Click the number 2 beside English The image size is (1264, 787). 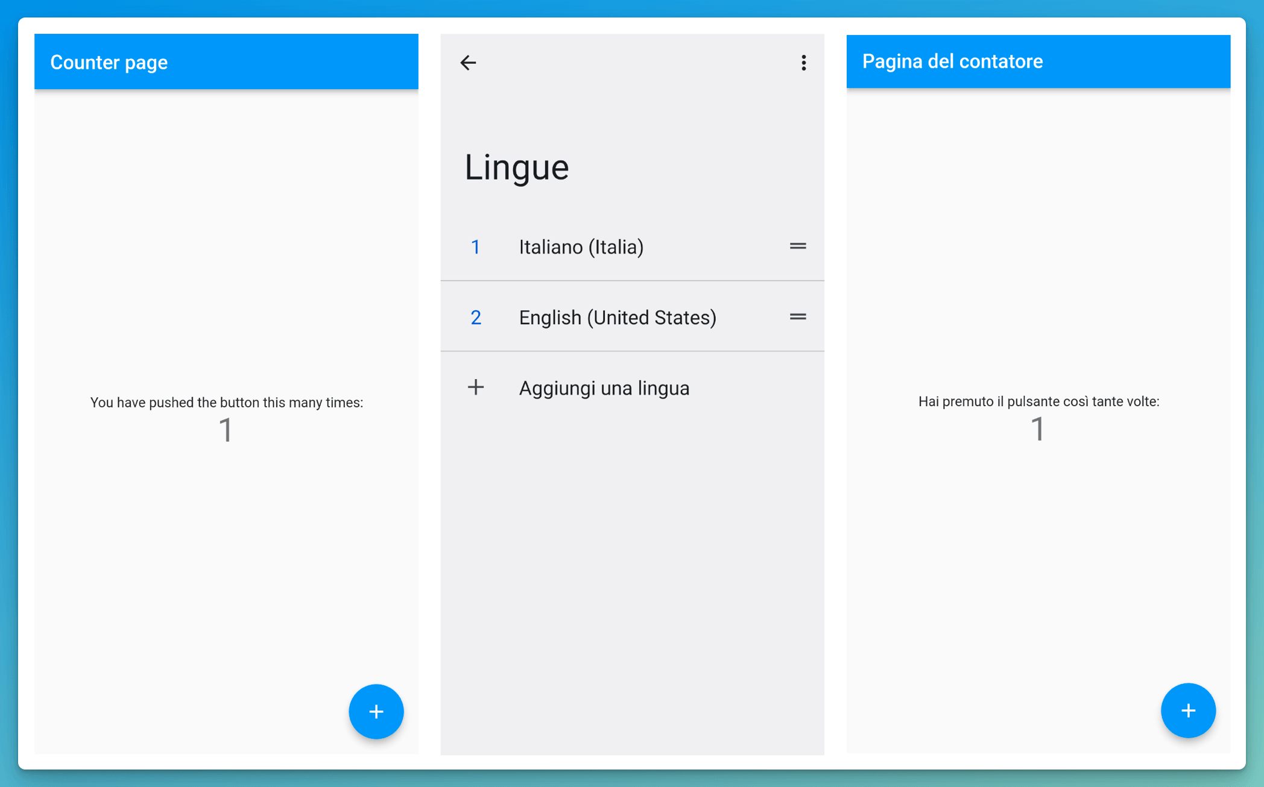475,318
